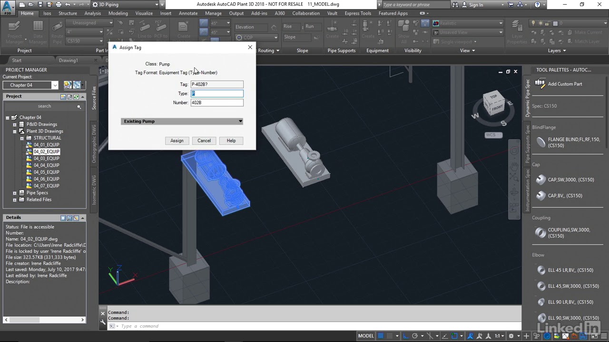Click Add Custom Part in tool palette
Image resolution: width=609 pixels, height=342 pixels.
coord(565,84)
